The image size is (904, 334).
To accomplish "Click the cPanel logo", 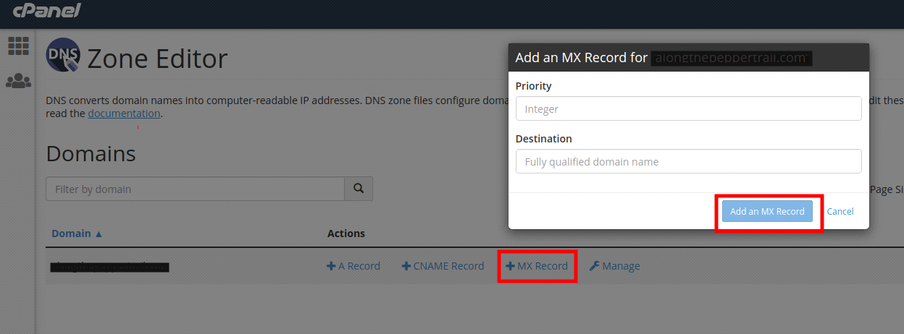I will [x=46, y=11].
